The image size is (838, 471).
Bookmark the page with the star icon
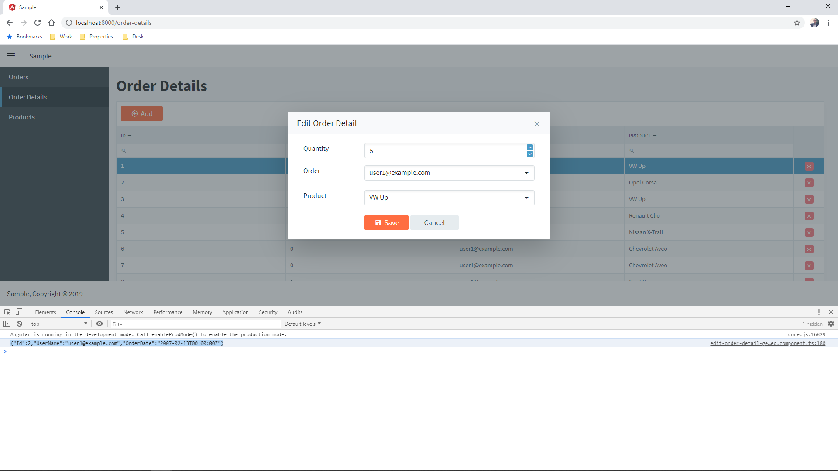coord(797,23)
